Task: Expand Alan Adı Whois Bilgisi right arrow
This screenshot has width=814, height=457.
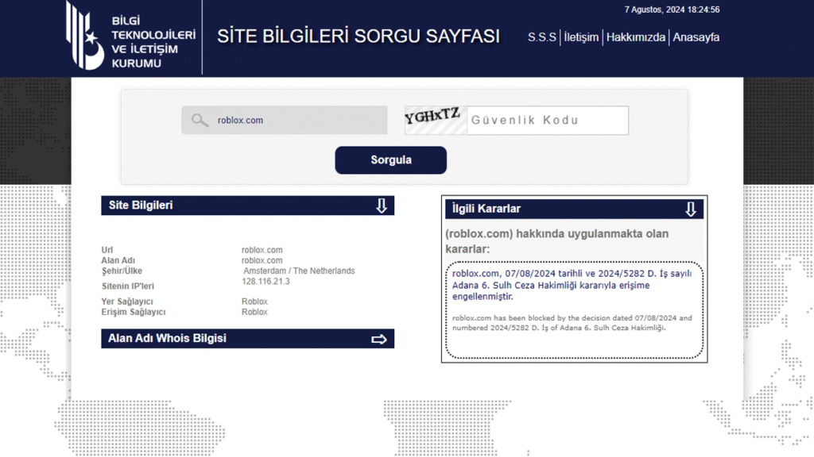Action: click(379, 340)
